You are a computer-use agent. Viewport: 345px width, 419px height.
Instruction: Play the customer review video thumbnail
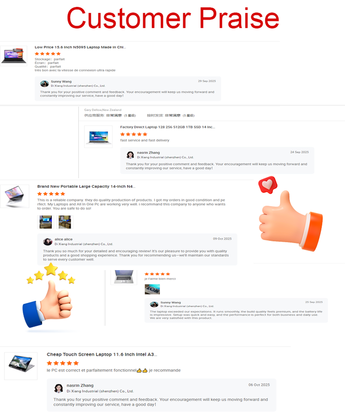[x=152, y=289]
